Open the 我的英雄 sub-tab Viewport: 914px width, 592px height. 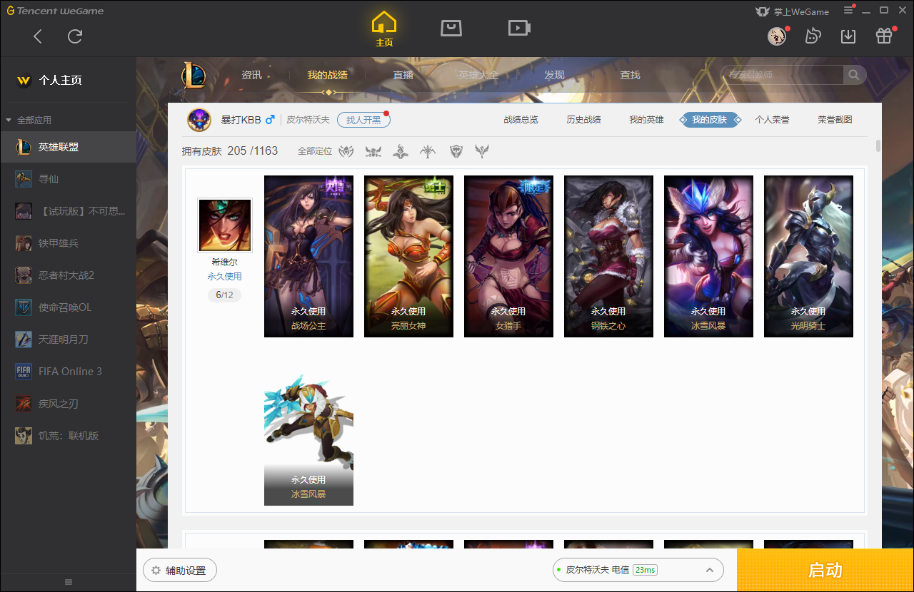coord(646,120)
